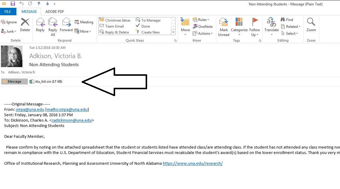Click the sender's profile photo
340x189 pixels.
[12, 56]
